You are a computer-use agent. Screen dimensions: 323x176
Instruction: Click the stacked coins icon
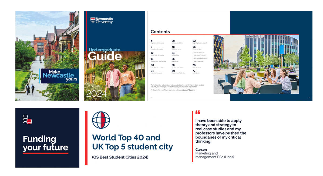[x=27, y=119]
